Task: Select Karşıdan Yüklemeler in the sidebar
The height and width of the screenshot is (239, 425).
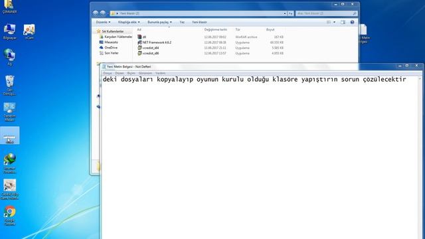Action: pos(118,37)
